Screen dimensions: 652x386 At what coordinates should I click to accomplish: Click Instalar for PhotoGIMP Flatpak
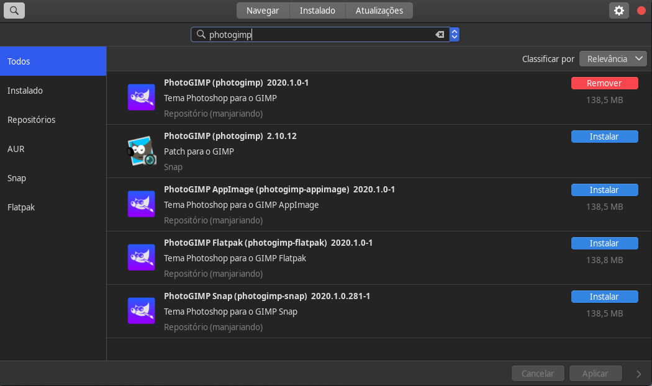click(605, 243)
